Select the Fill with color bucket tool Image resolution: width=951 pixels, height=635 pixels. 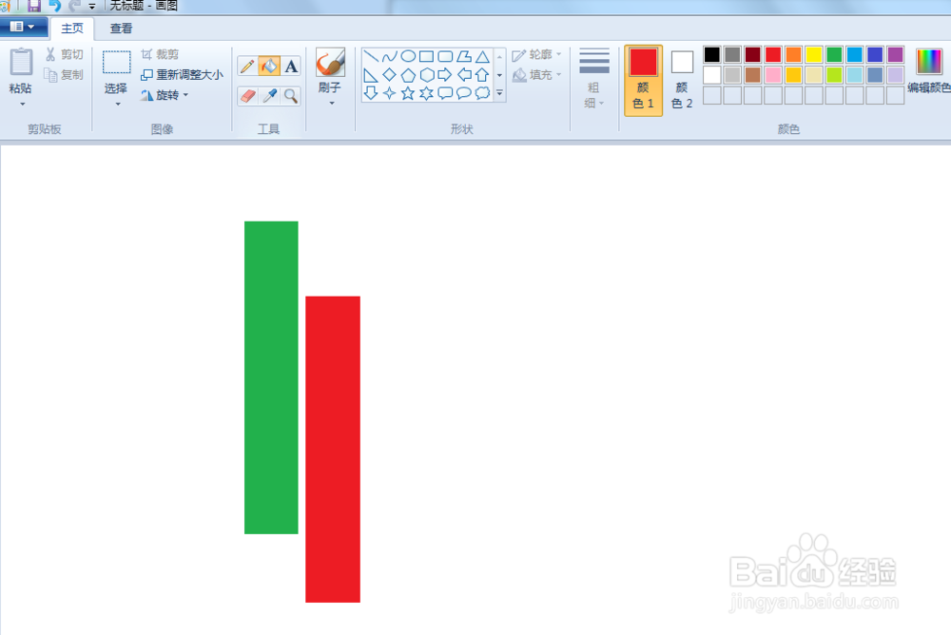coord(269,67)
